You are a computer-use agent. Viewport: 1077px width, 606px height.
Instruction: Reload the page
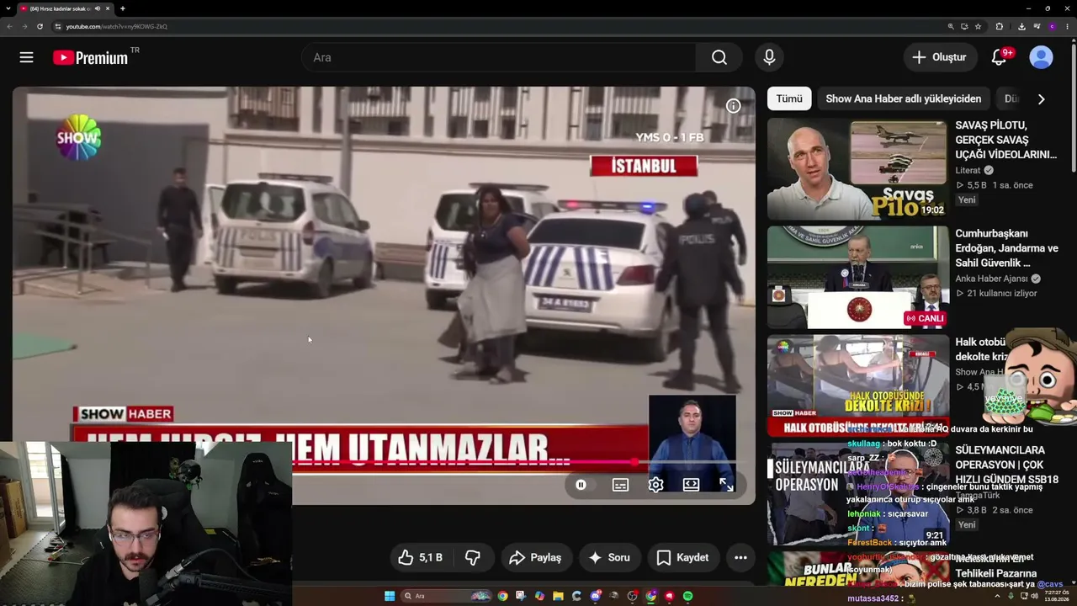pyautogui.click(x=40, y=26)
